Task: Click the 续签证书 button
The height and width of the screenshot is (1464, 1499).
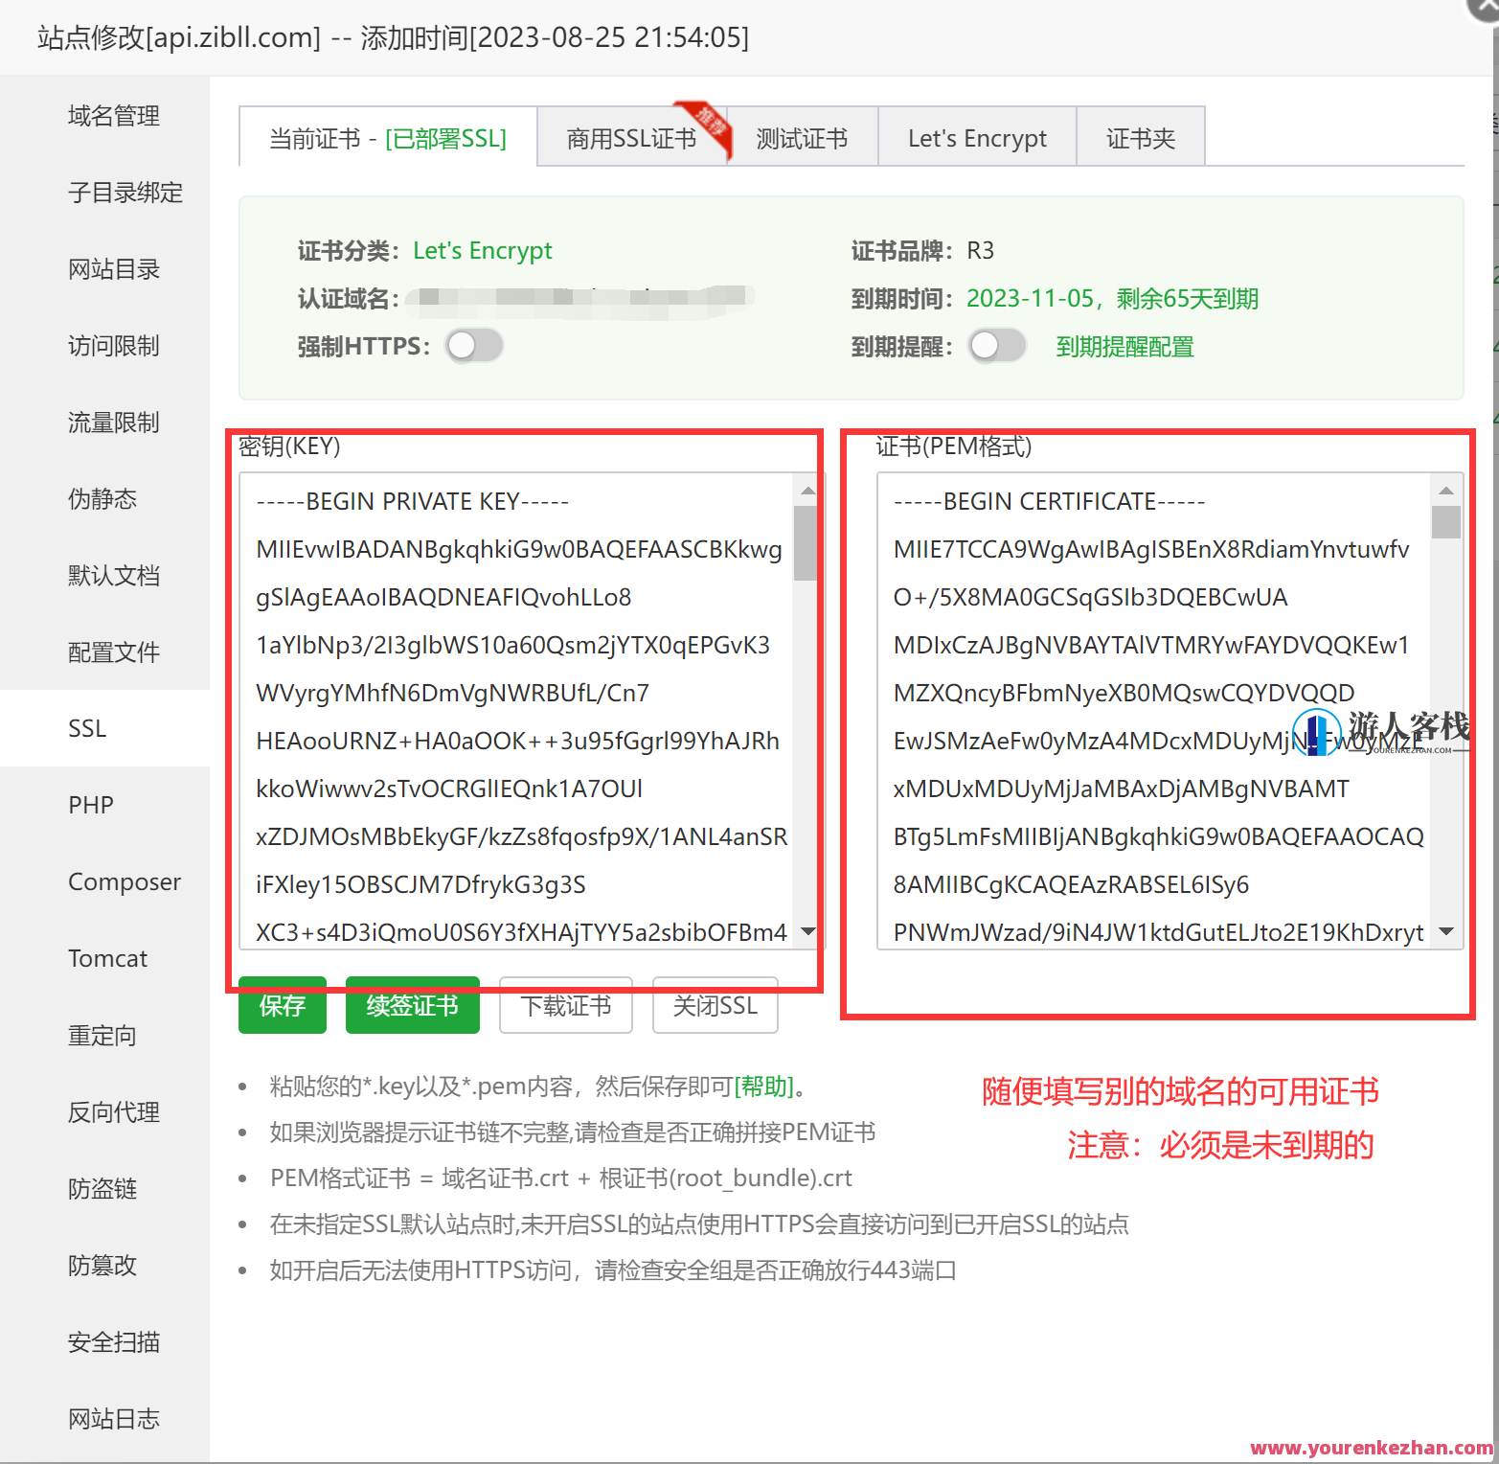Action: tap(413, 1005)
